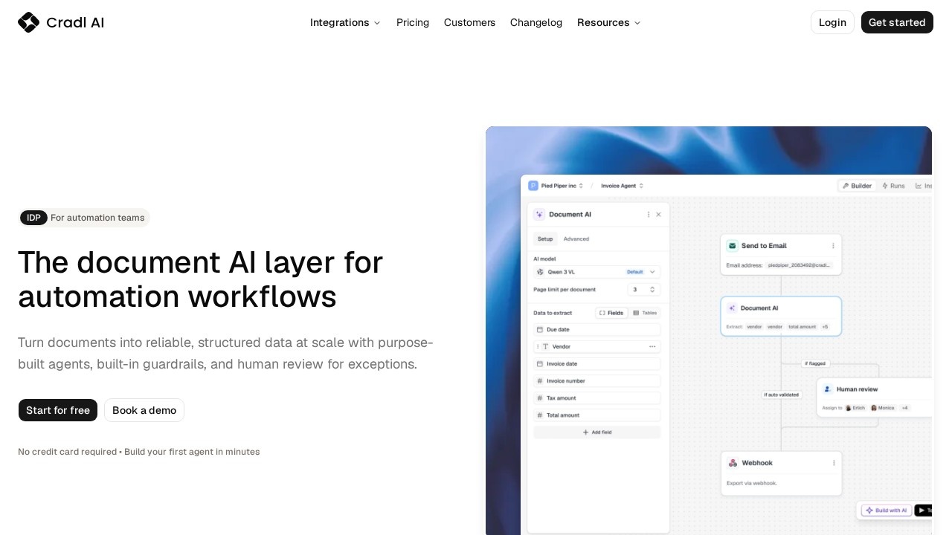The image size is (952, 535).
Task: Click the Total amount hash icon
Action: [x=540, y=415]
